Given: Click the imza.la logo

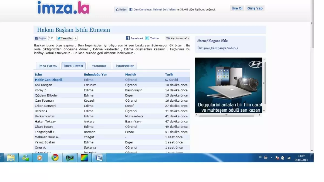Looking at the screenshot, I should point(63,8).
